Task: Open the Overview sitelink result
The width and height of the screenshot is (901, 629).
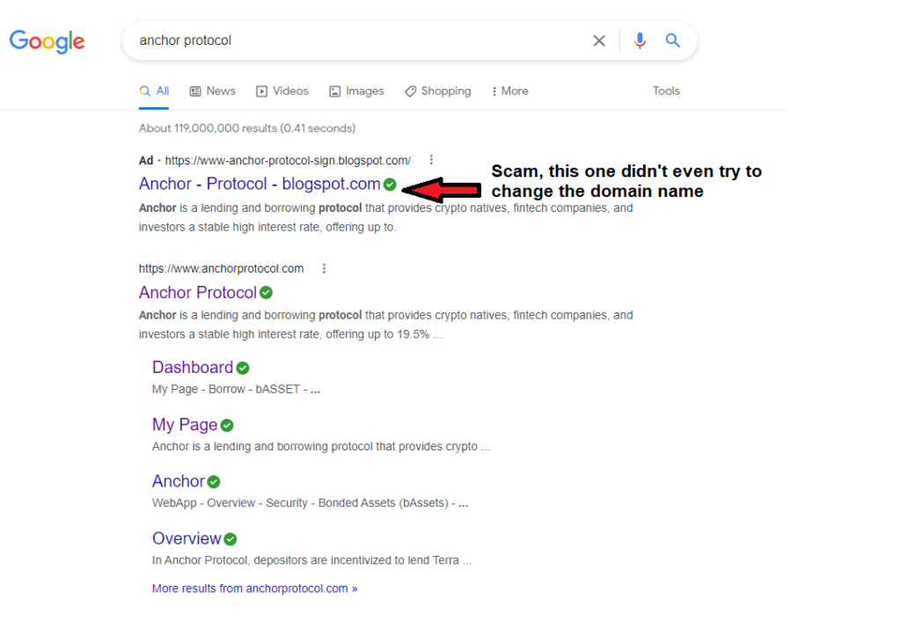Action: (187, 538)
